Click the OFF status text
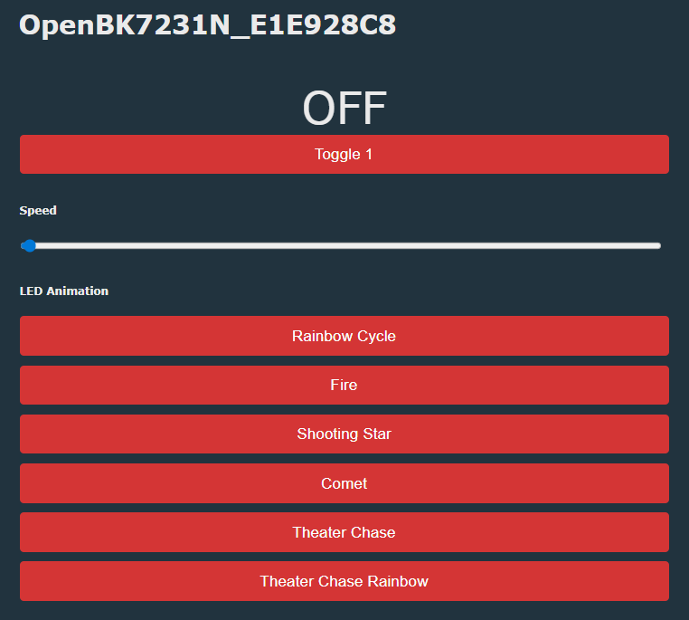The height and width of the screenshot is (620, 689). (344, 108)
